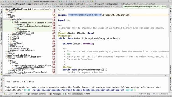Open the Gradle Console
172x97 pixels.
160,94
